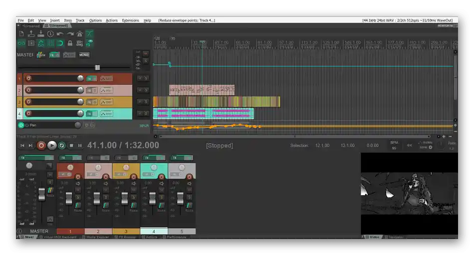Click the Redo arrow in the toolbar
This screenshot has height=255, width=474.
point(70,34)
